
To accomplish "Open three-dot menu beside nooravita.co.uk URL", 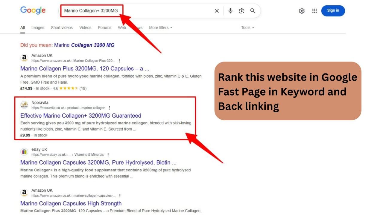I will (110, 108).
